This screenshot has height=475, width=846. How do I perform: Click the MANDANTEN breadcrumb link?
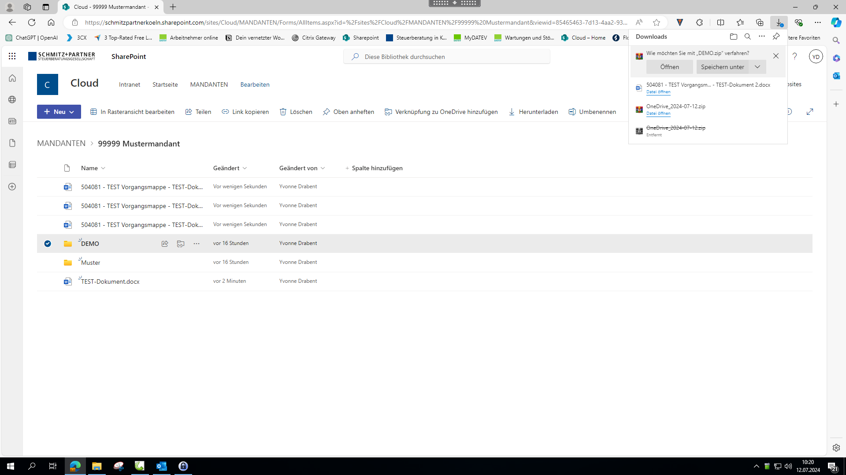pos(61,143)
